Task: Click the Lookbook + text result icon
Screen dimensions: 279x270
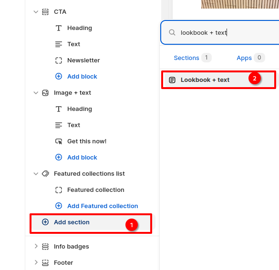Action: tap(172, 80)
